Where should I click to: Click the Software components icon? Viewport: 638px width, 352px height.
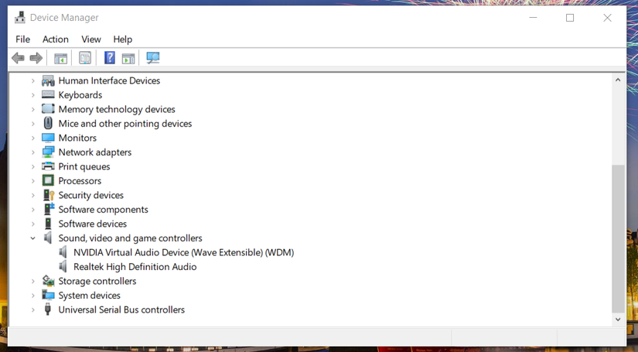[49, 209]
